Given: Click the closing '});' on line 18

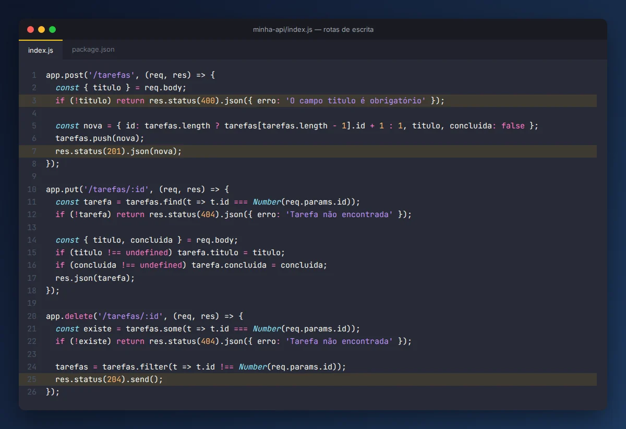Looking at the screenshot, I should [x=53, y=290].
